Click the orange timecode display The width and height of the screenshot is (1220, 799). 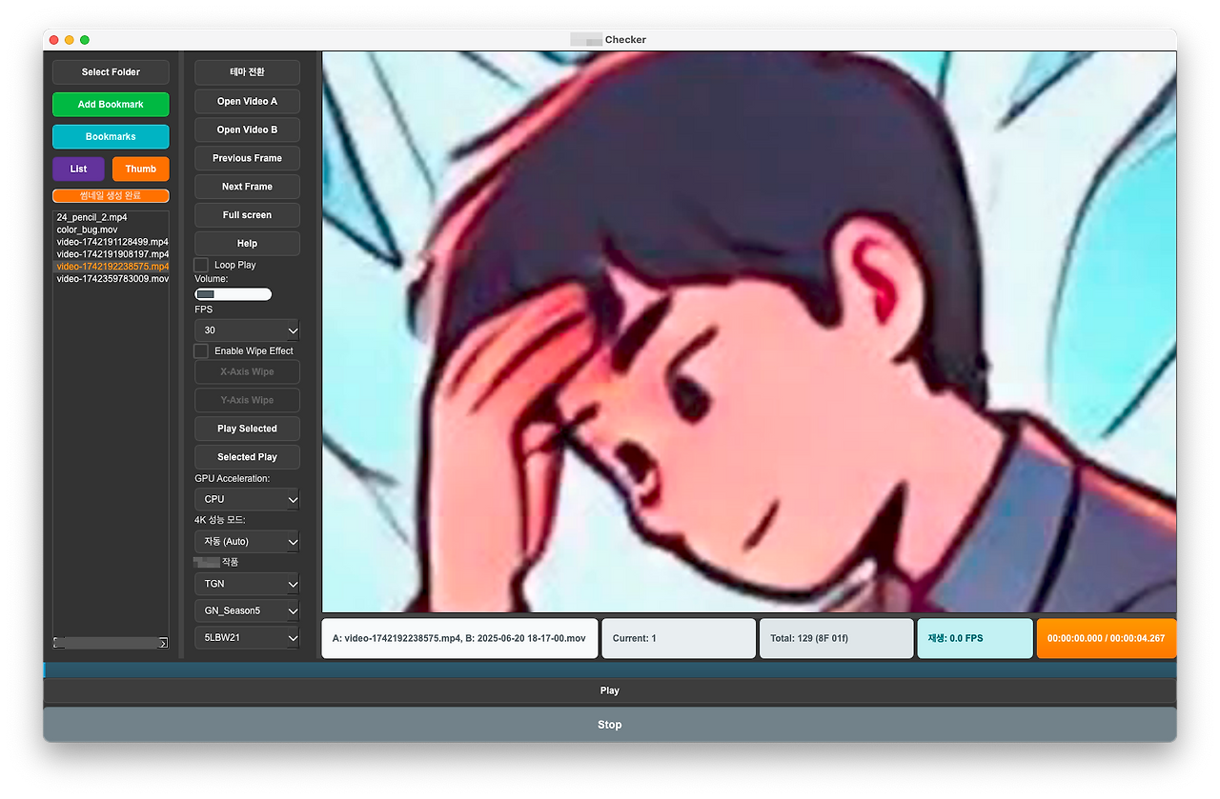point(1107,638)
